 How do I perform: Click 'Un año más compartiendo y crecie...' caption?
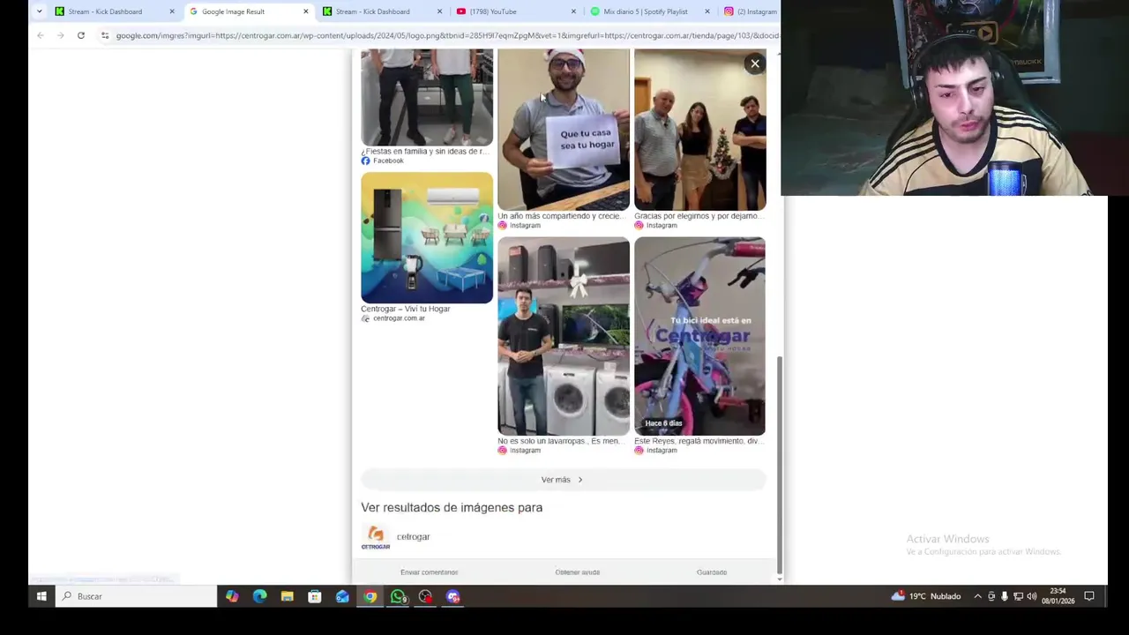[x=560, y=216]
